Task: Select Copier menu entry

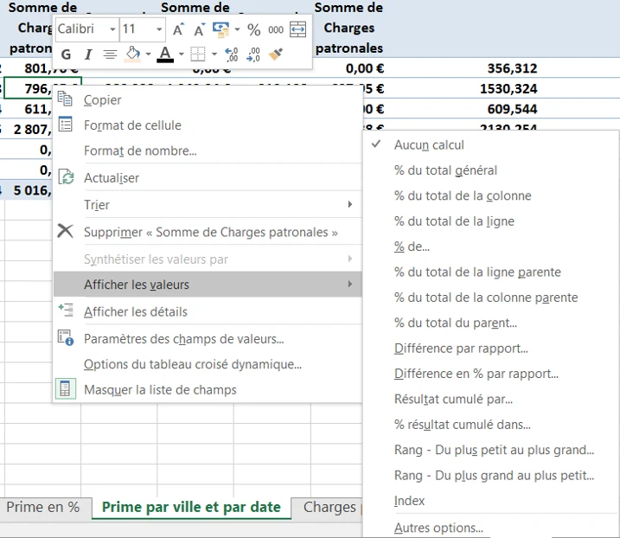Action: click(208, 99)
